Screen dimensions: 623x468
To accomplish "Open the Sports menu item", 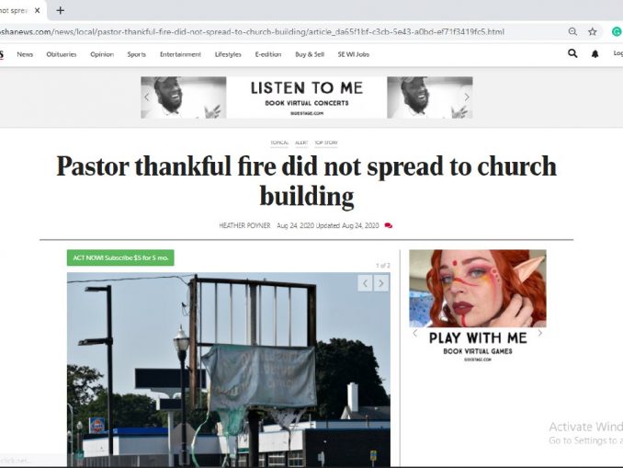I will [136, 54].
